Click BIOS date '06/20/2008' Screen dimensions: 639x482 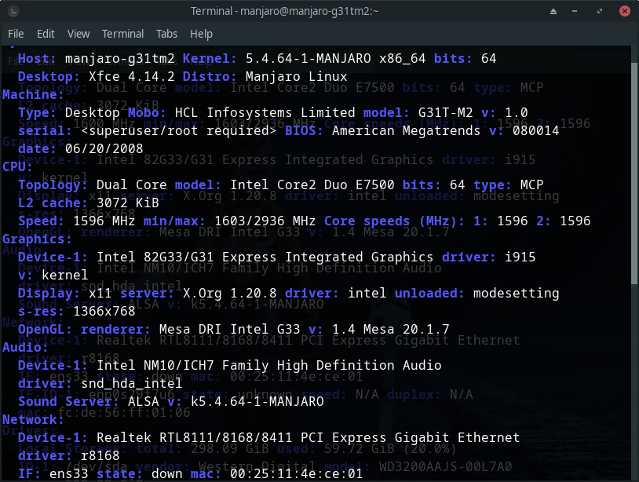tap(104, 148)
